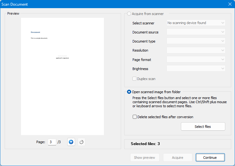Viewport: 235px width, 166px height.
Task: Click the Continue button
Action: (210, 158)
